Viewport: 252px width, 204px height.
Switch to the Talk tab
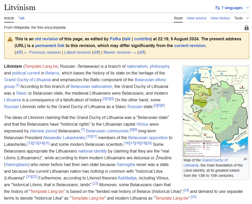pyautogui.click(x=21, y=18)
